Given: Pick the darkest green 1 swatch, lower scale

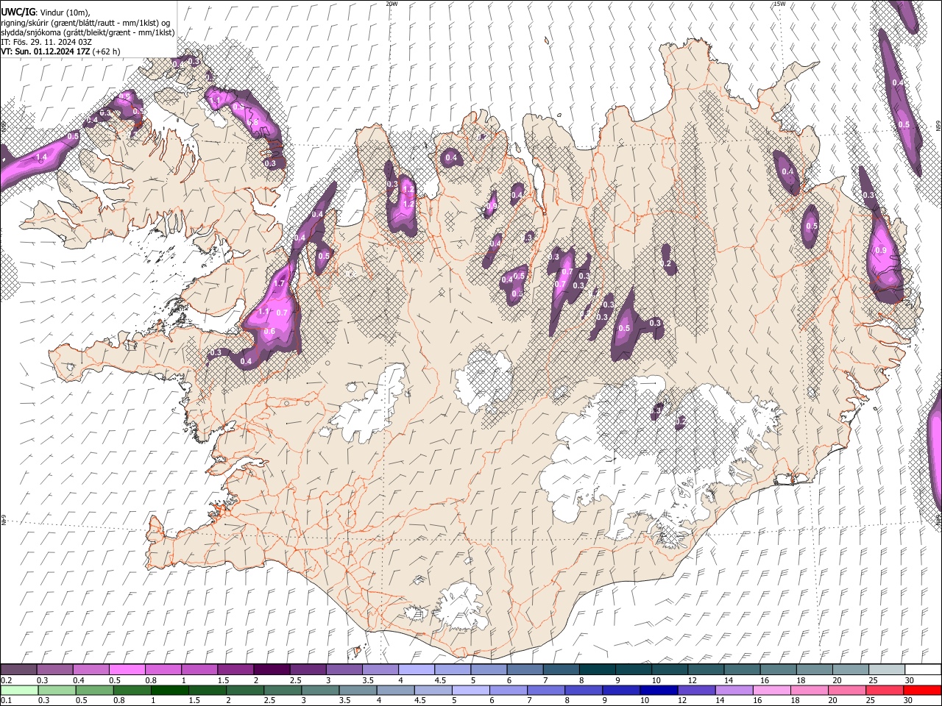Looking at the screenshot, I should pos(169,690).
